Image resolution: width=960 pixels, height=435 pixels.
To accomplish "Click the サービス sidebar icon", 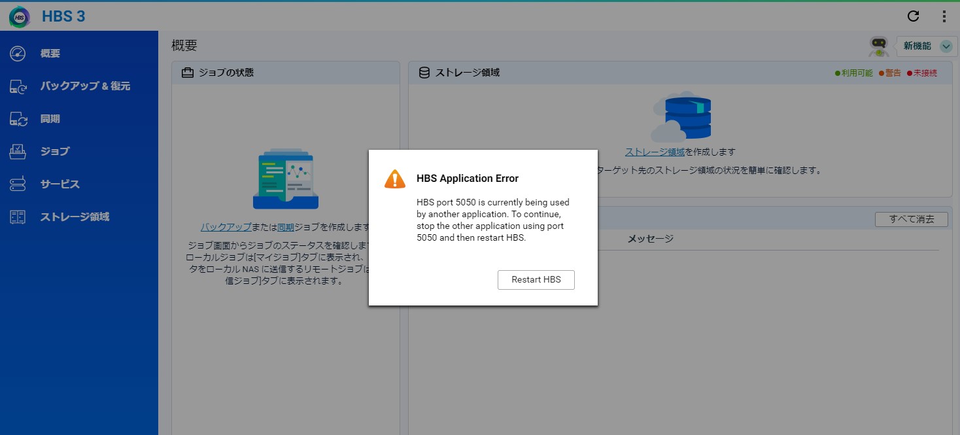I will pos(18,184).
